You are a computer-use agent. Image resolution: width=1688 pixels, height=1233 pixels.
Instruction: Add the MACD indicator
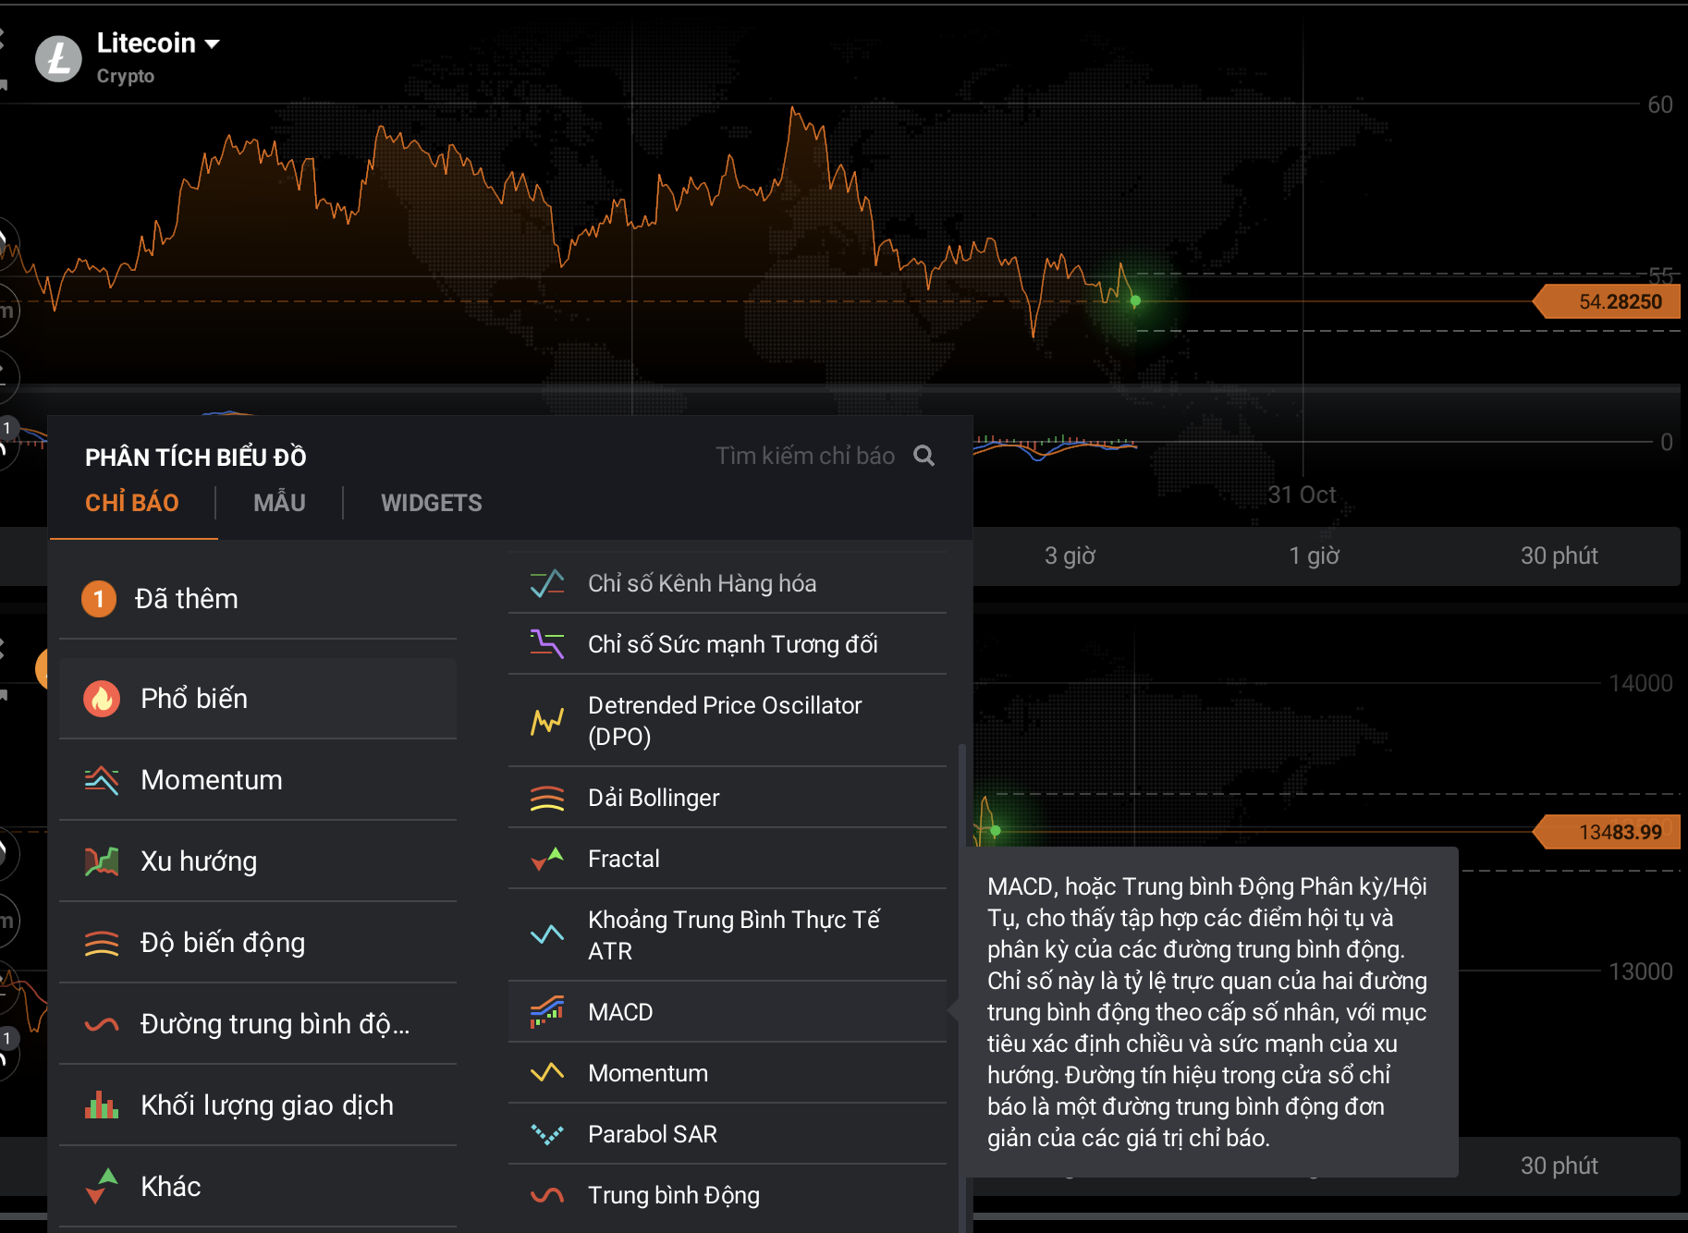coord(620,1012)
